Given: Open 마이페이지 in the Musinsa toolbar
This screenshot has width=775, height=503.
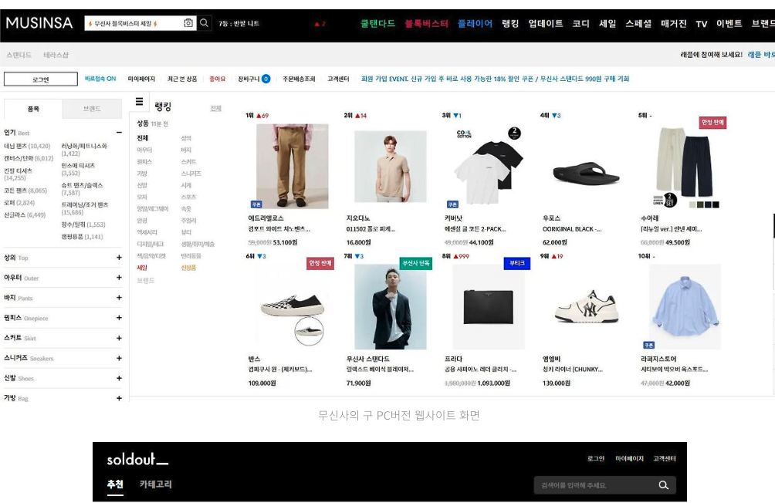Looking at the screenshot, I should tap(141, 79).
